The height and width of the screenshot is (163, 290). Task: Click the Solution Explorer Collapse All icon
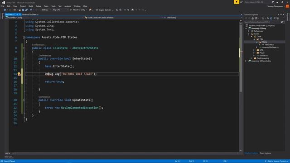275,18
